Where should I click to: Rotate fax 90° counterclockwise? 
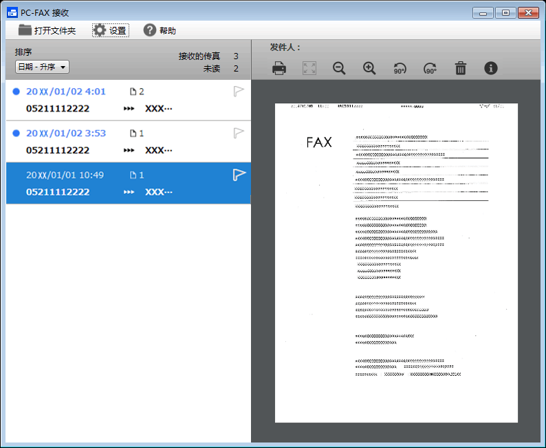400,68
